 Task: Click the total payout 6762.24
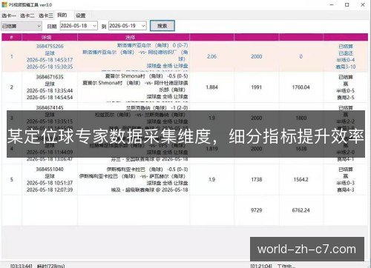click(301, 210)
